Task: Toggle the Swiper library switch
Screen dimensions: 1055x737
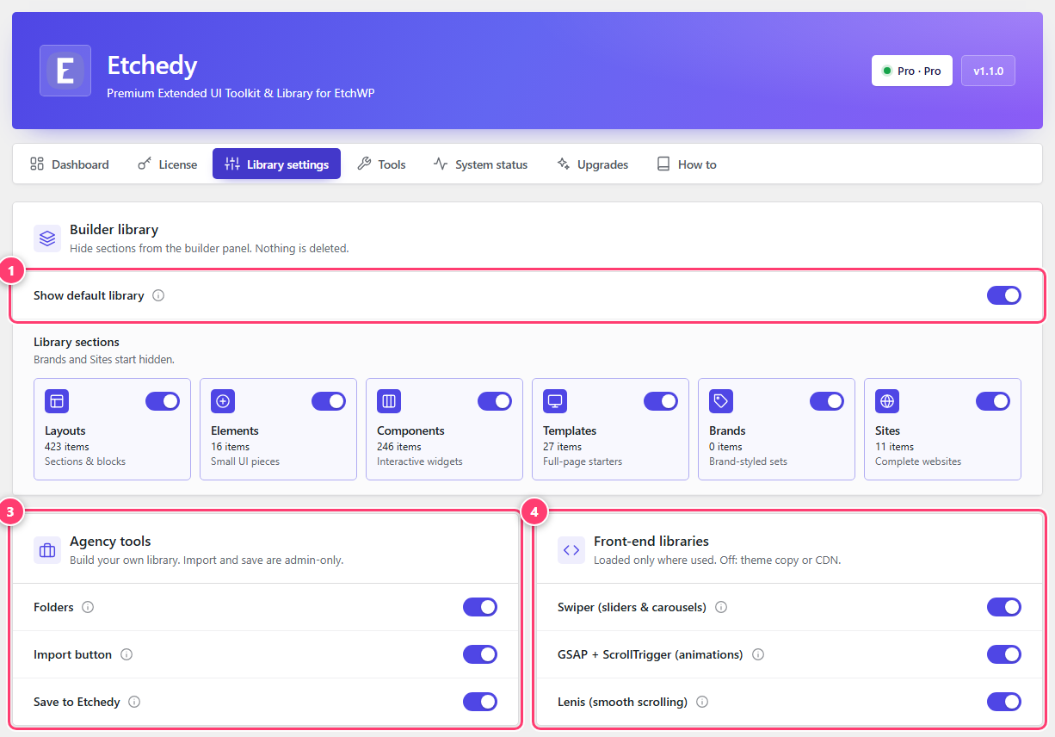Action: pyautogui.click(x=1004, y=607)
